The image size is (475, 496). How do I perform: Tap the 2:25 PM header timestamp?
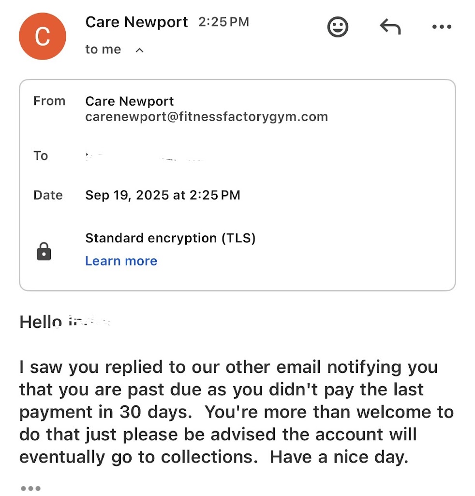[223, 22]
